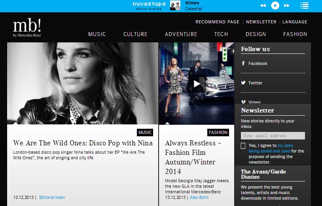Open the Mixed Tape playlist icon
The width and height of the screenshot is (322, 206).
click(x=304, y=6)
